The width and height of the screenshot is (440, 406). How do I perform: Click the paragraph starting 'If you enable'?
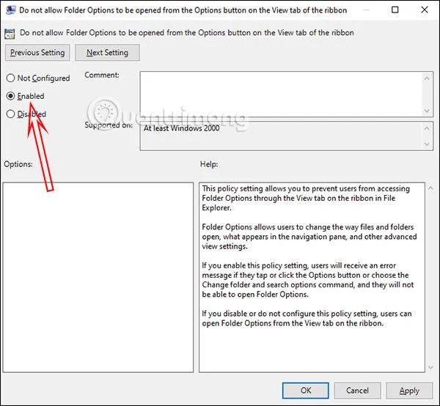click(308, 280)
